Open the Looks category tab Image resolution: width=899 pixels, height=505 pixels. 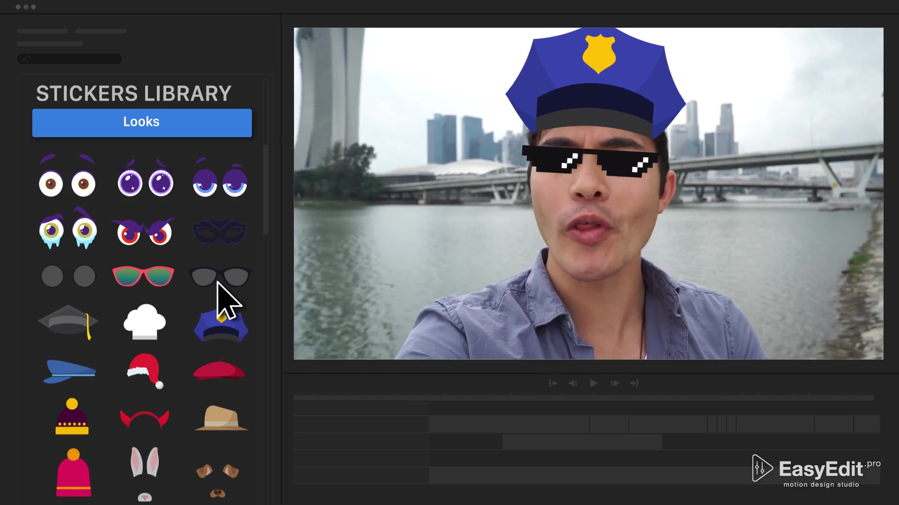(x=142, y=123)
